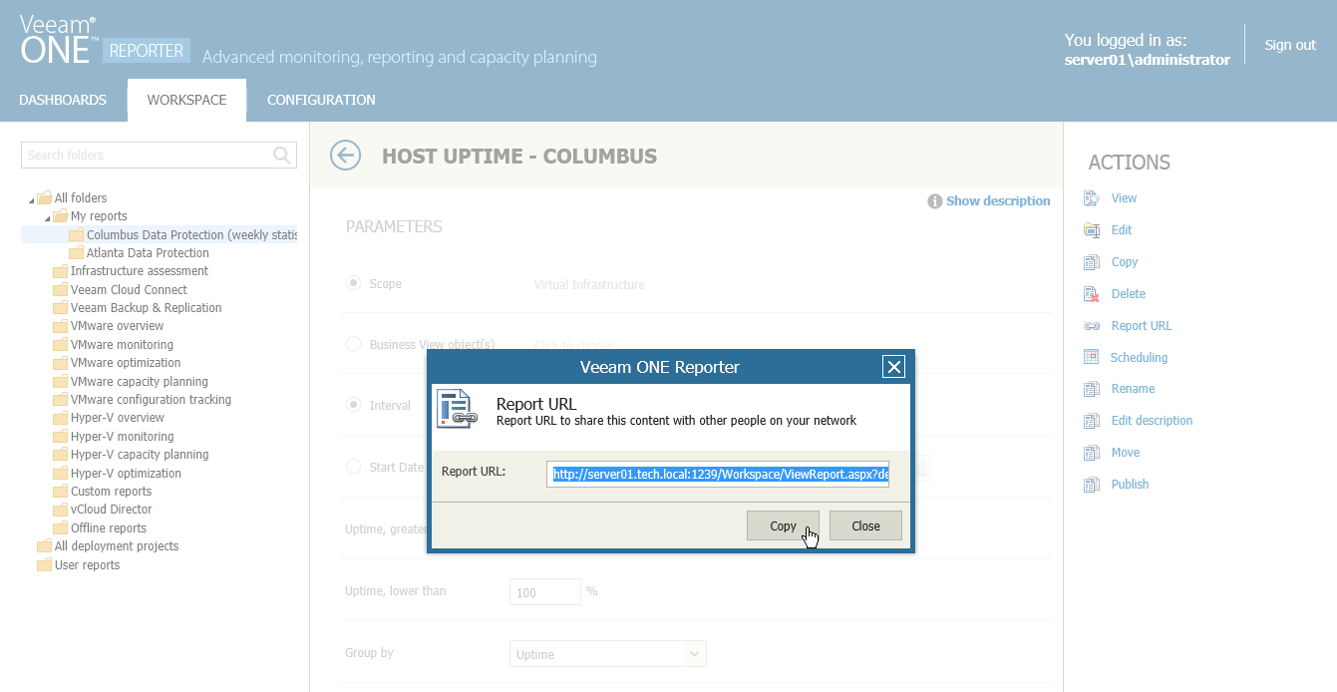Click the Custom reports folder icon
The image size is (1337, 692).
(60, 492)
